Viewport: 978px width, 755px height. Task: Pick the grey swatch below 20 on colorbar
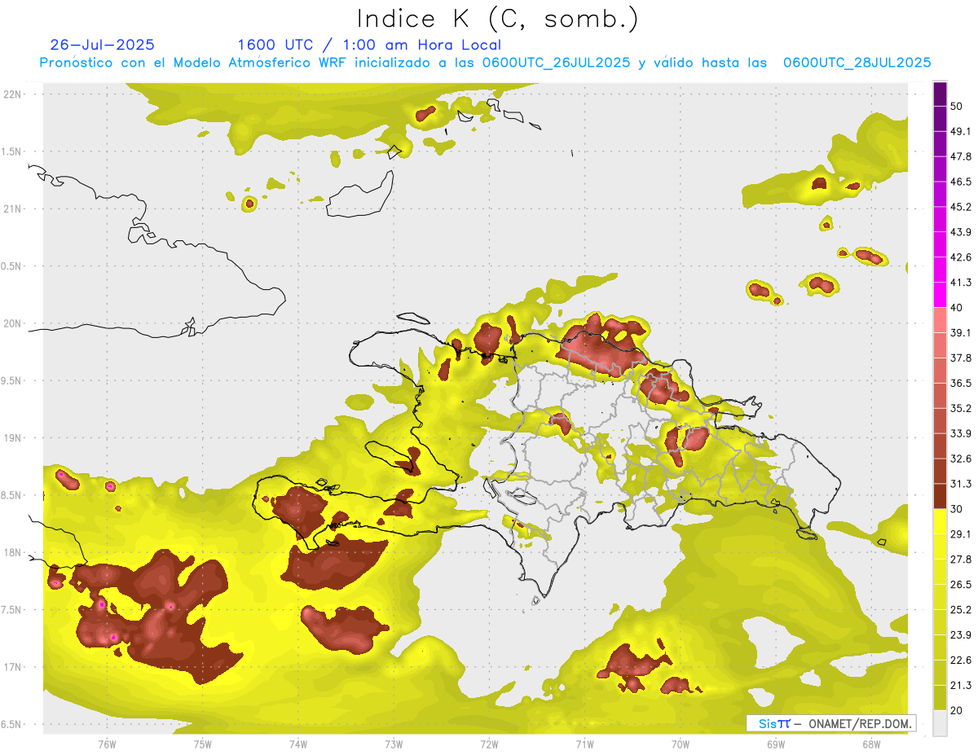pyautogui.click(x=940, y=723)
